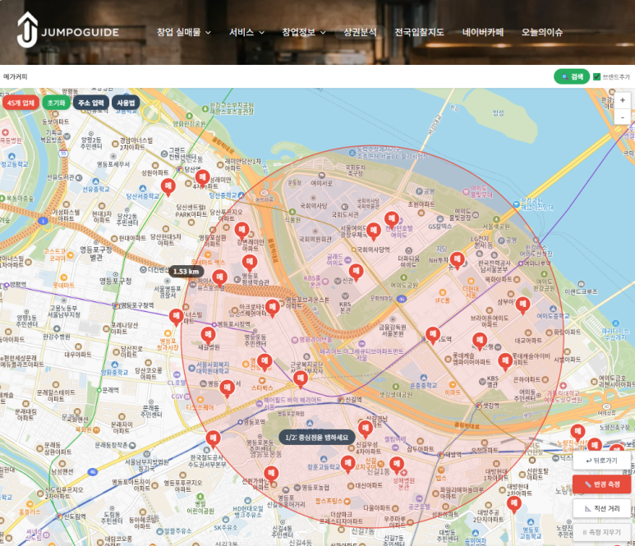Click the 신길역 station label

point(353,400)
